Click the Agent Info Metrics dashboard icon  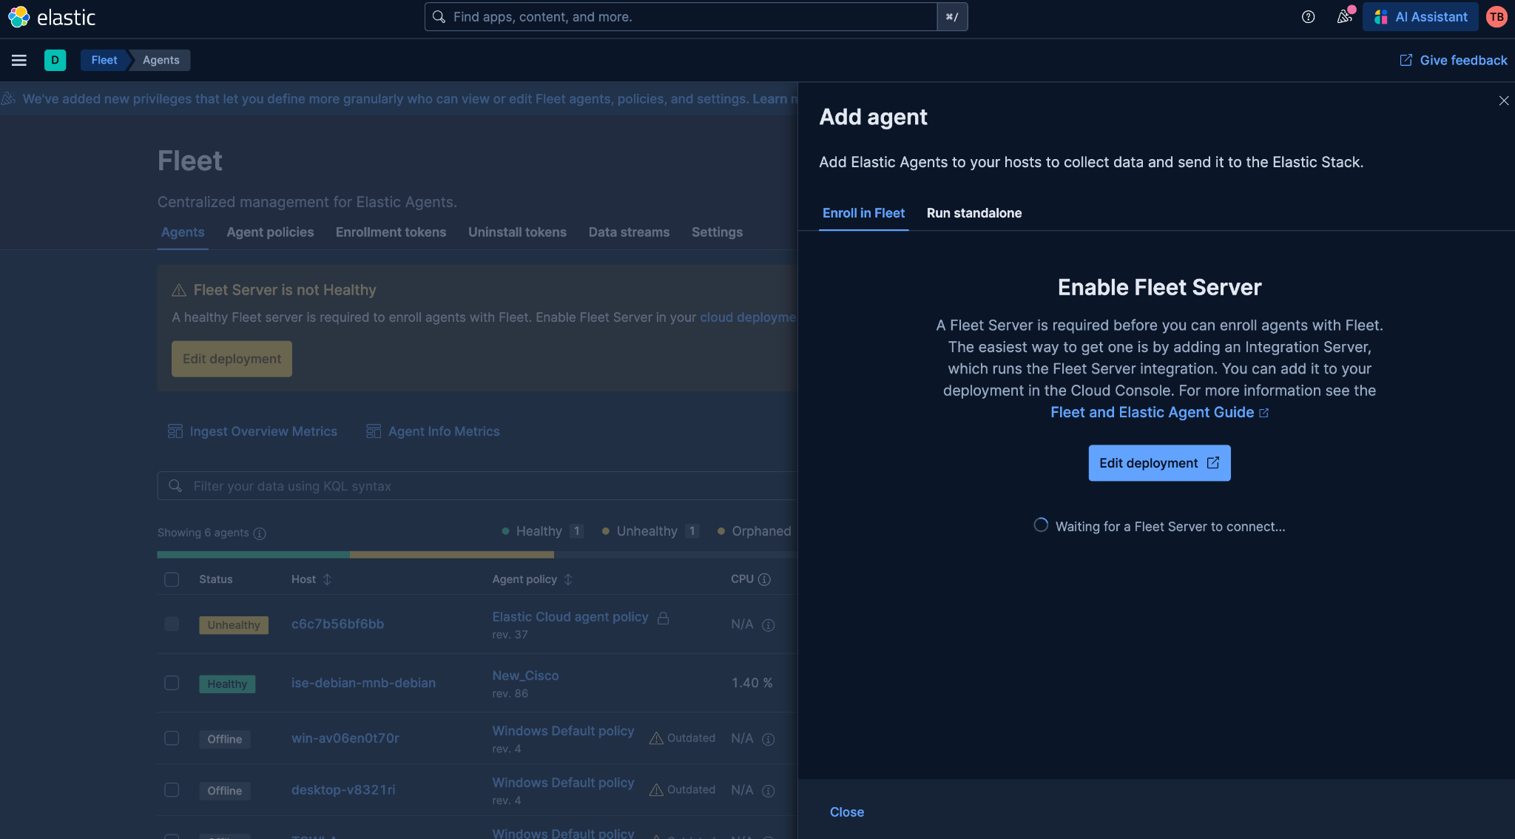coord(374,431)
